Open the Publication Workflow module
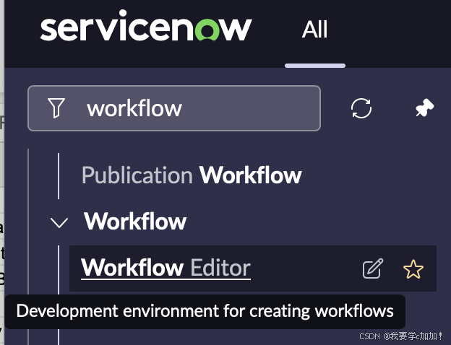The height and width of the screenshot is (345, 451). pyautogui.click(x=192, y=175)
